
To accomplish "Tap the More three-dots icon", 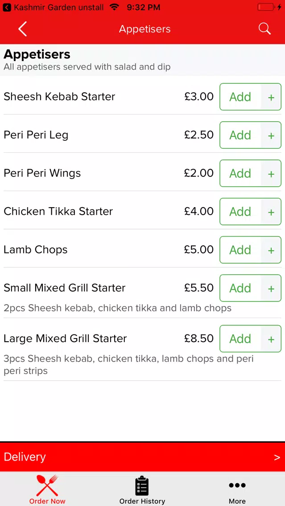I will [x=237, y=485].
